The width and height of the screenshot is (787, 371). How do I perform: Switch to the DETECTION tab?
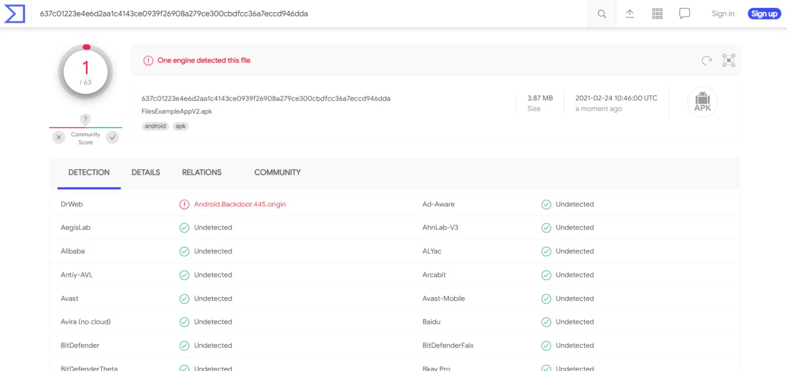89,173
